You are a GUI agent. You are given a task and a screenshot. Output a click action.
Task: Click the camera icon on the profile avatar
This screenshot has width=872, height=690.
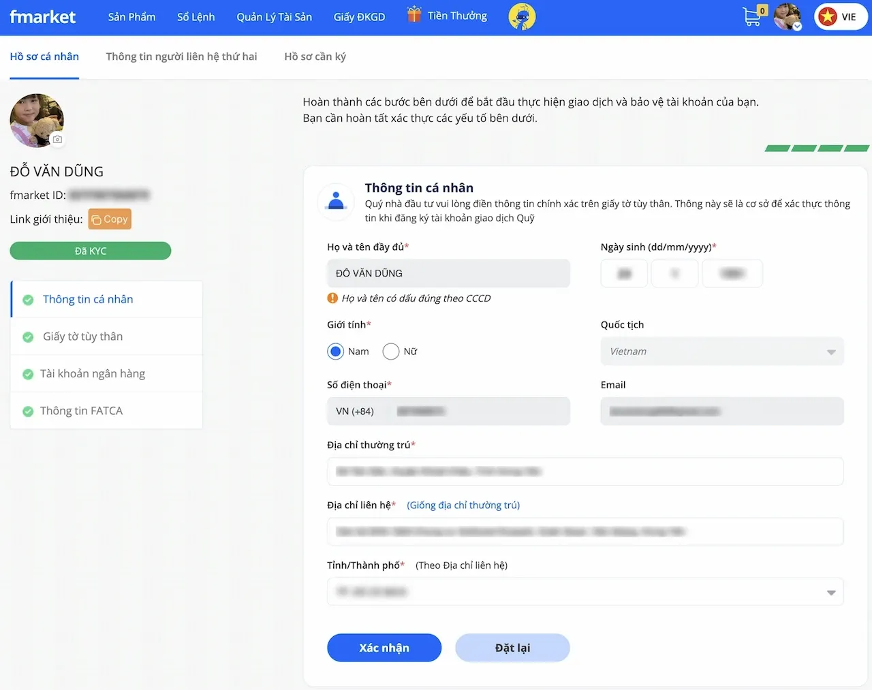(57, 139)
